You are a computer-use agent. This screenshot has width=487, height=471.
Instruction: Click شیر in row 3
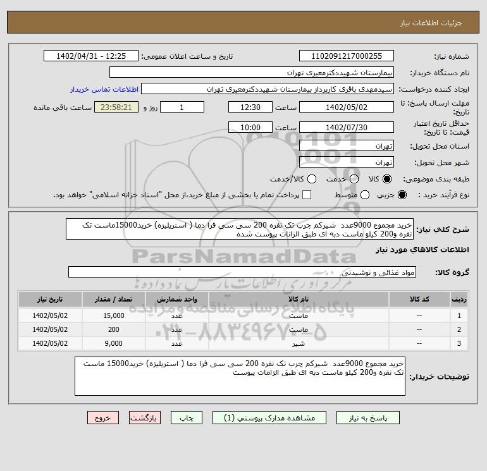point(299,344)
